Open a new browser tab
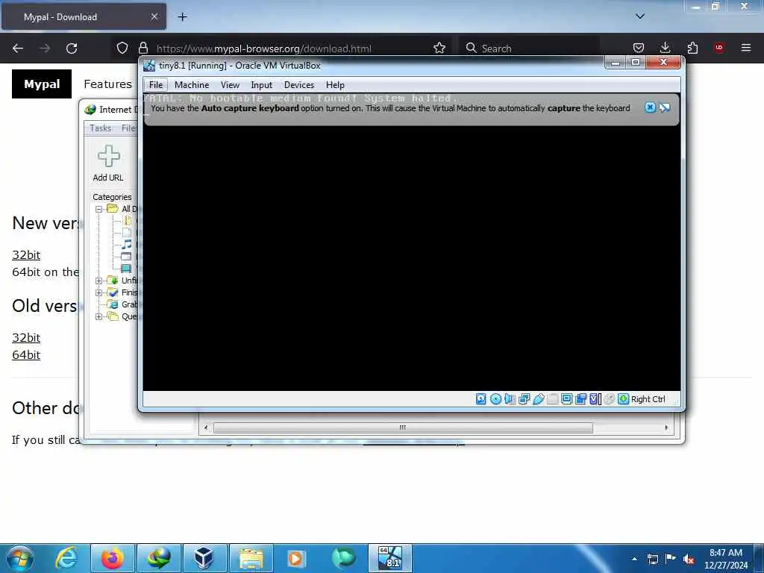 (182, 17)
